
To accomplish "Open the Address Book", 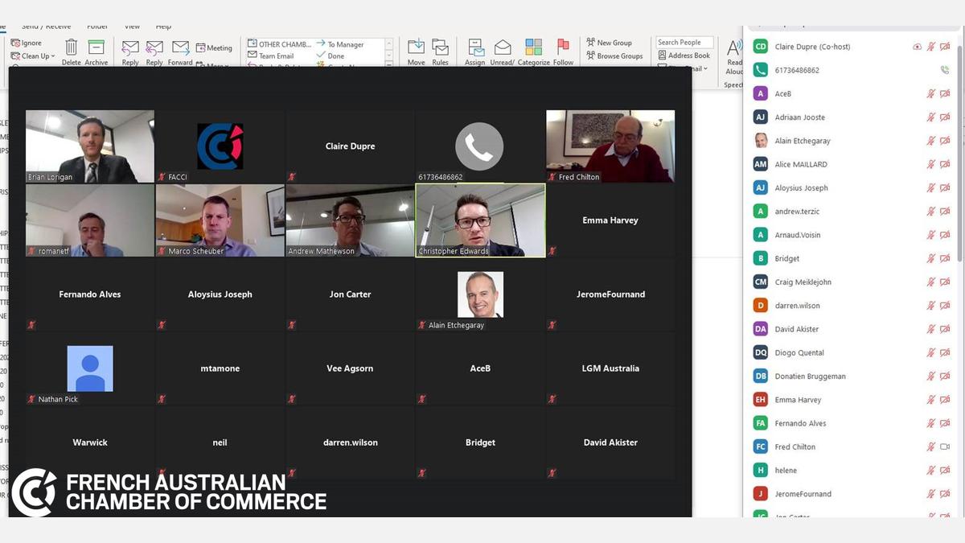I will click(684, 56).
